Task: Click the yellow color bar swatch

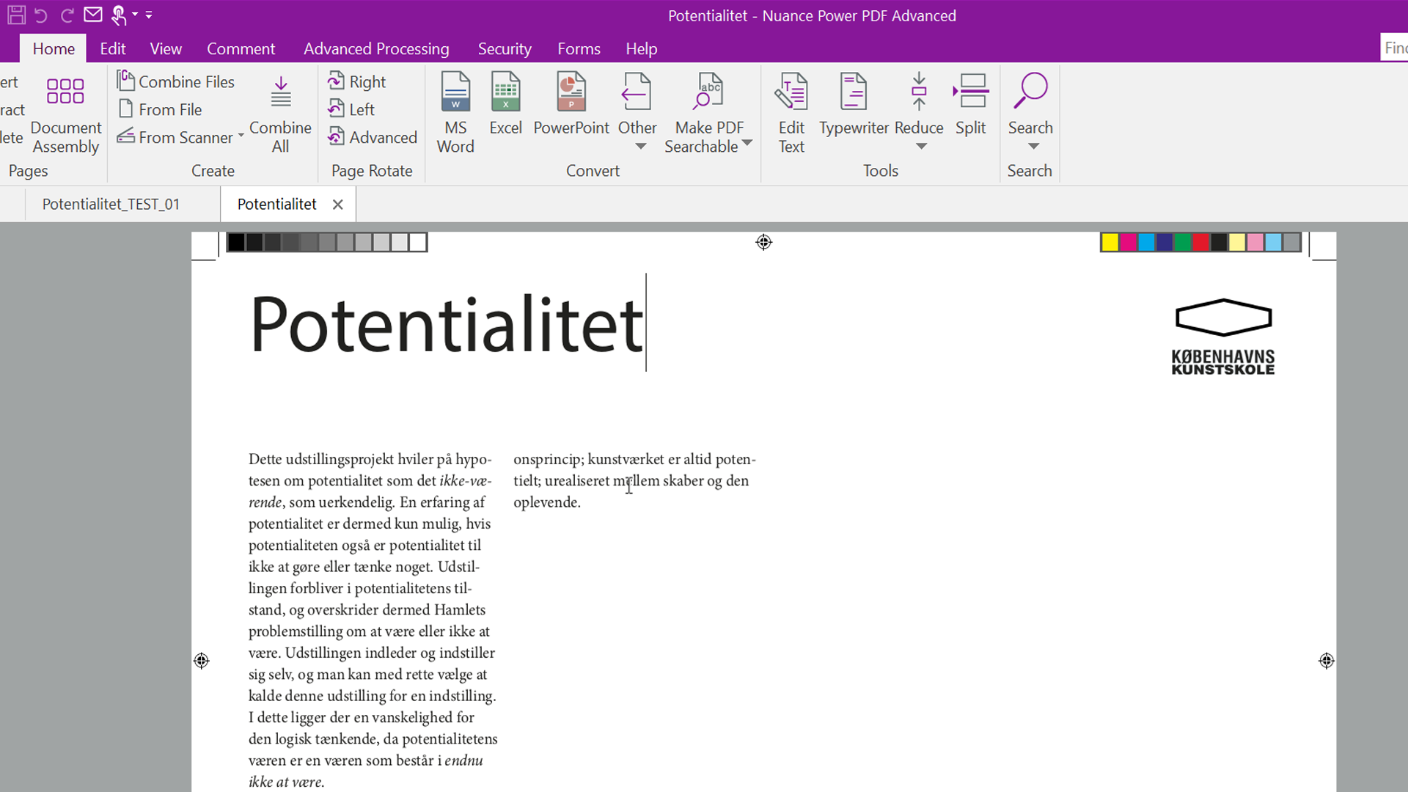Action: point(1110,242)
